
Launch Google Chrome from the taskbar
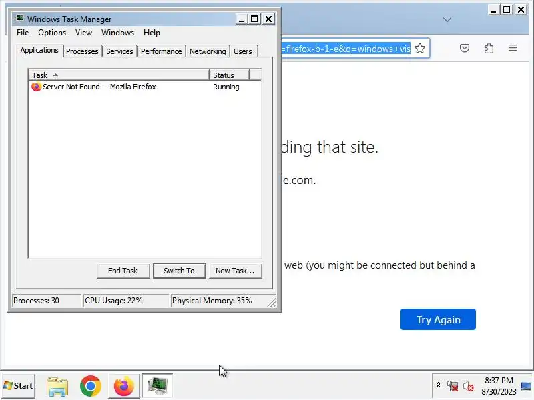(x=91, y=386)
